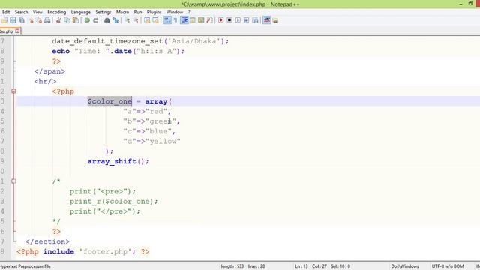
Task: Open the Plugins menu
Action: (154, 12)
